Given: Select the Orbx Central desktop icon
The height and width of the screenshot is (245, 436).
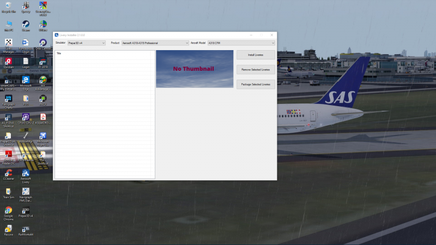Looking at the screenshot, I should 43,44.
